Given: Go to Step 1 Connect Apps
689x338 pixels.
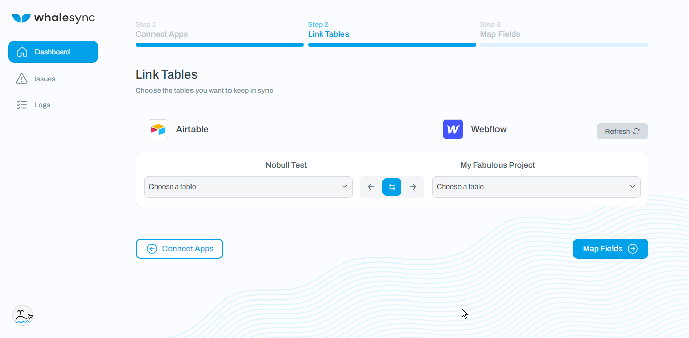Looking at the screenshot, I should pos(219,33).
